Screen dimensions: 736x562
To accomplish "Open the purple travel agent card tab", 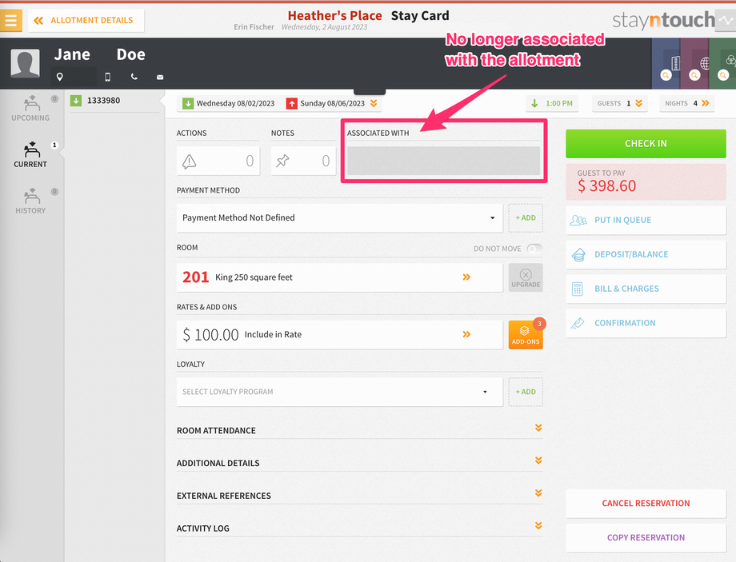I will [x=694, y=63].
